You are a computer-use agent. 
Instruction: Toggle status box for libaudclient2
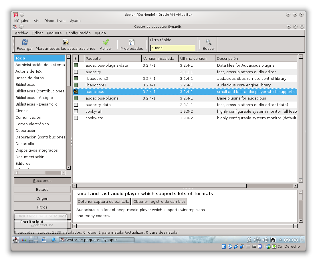coord(76,78)
